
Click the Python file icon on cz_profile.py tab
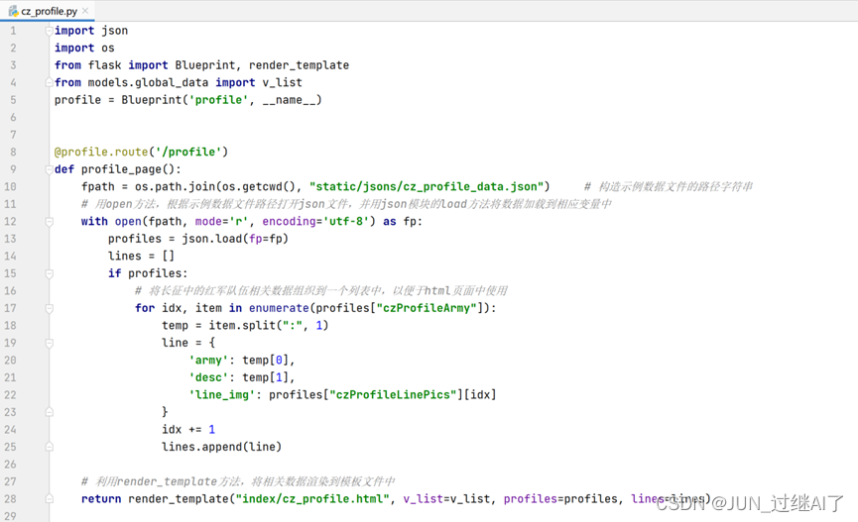click(x=13, y=10)
